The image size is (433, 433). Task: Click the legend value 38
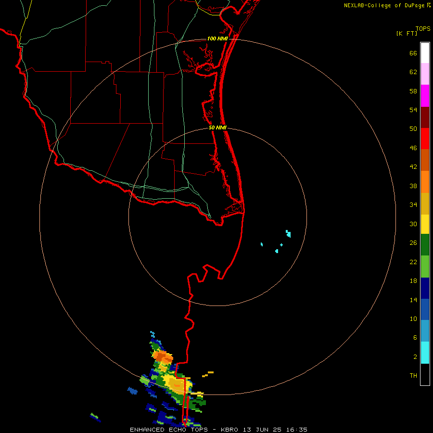413,186
